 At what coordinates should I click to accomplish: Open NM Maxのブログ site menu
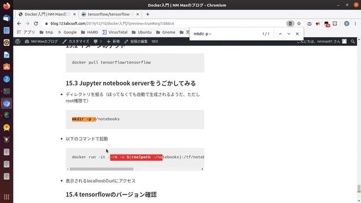(x=41, y=41)
